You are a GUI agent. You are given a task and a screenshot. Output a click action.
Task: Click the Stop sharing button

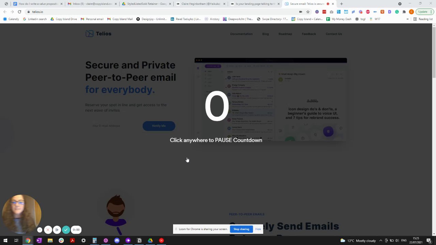241,229
